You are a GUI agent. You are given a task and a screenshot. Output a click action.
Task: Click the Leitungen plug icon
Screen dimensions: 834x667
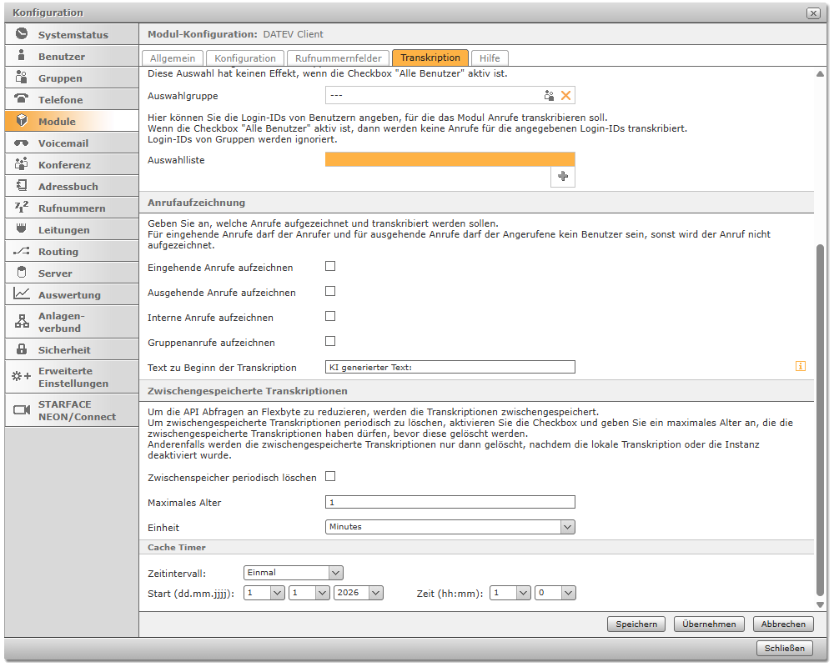click(x=22, y=228)
